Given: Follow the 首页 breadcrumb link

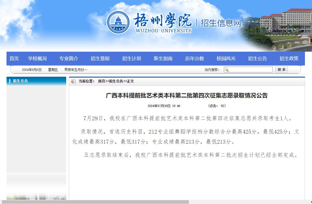Looking at the screenshot, I should click(x=102, y=81).
